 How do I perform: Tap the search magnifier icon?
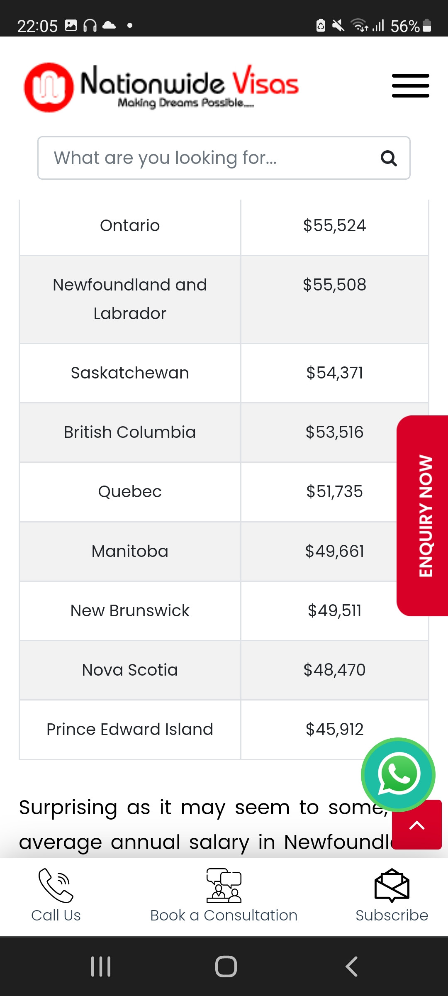click(389, 158)
